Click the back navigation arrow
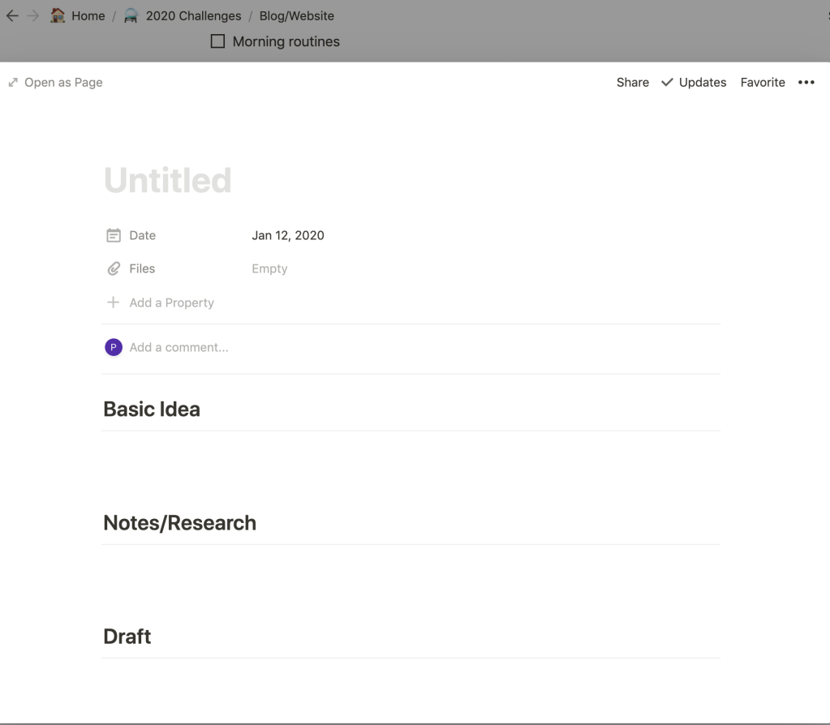 pos(12,15)
